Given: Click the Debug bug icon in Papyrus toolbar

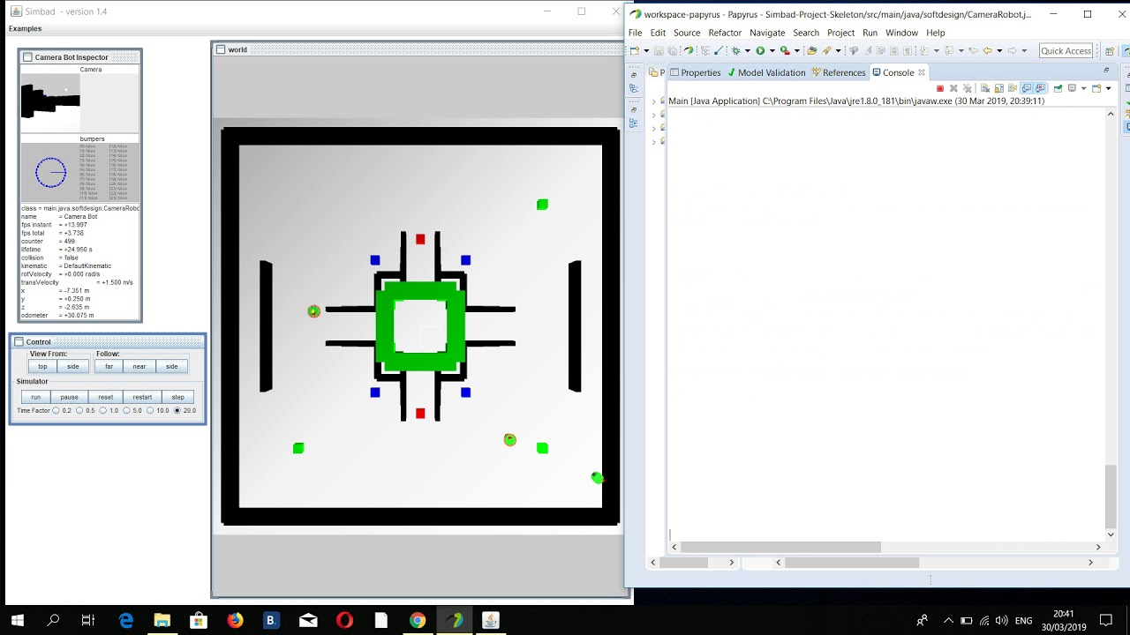Looking at the screenshot, I should click(x=736, y=50).
